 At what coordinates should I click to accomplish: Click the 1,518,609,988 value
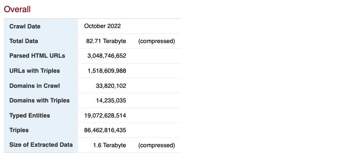click(107, 71)
